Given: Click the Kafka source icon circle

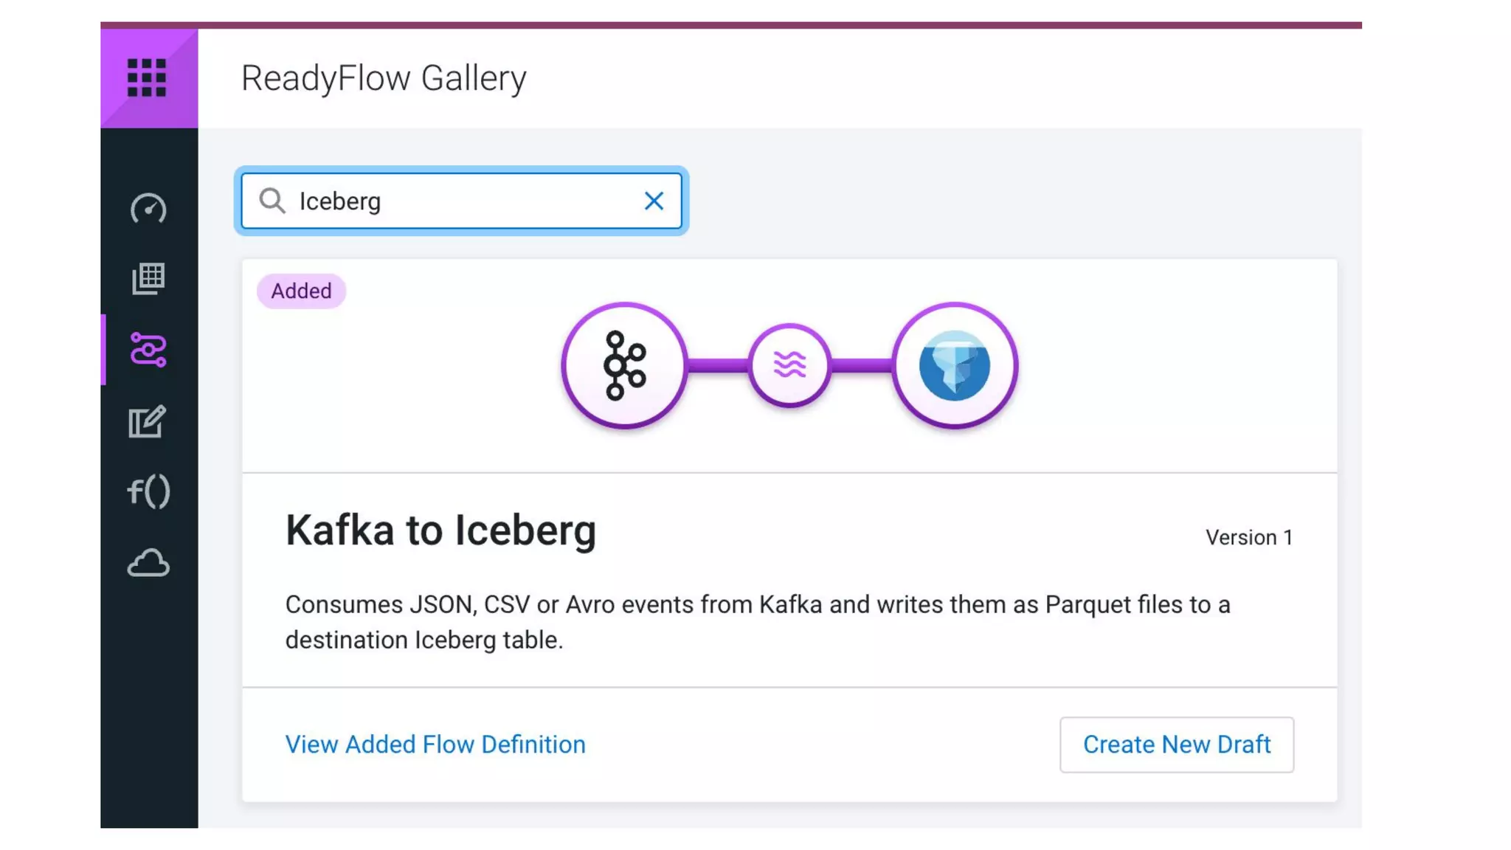Looking at the screenshot, I should tap(624, 365).
